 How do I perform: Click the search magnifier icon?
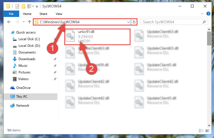[x=204, y=22]
